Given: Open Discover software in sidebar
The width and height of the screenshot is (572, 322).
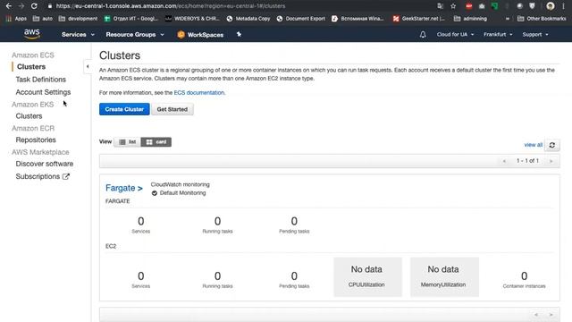Looking at the screenshot, I should coord(44,164).
